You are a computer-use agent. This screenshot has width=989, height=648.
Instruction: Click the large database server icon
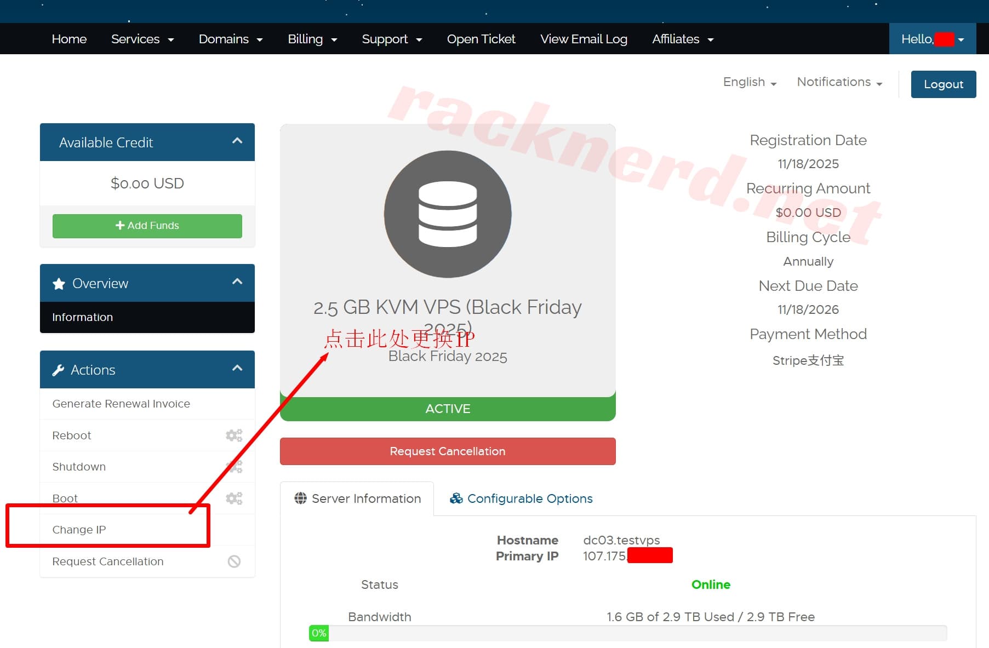448,214
